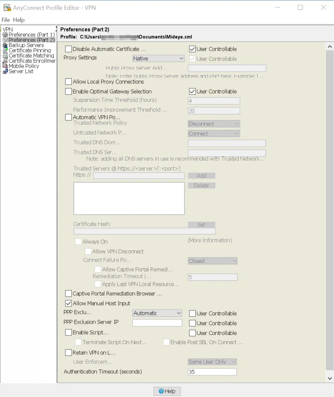Image resolution: width=334 pixels, height=397 pixels.
Task: Check Allow Local Proxy Connections
Action: point(69,82)
